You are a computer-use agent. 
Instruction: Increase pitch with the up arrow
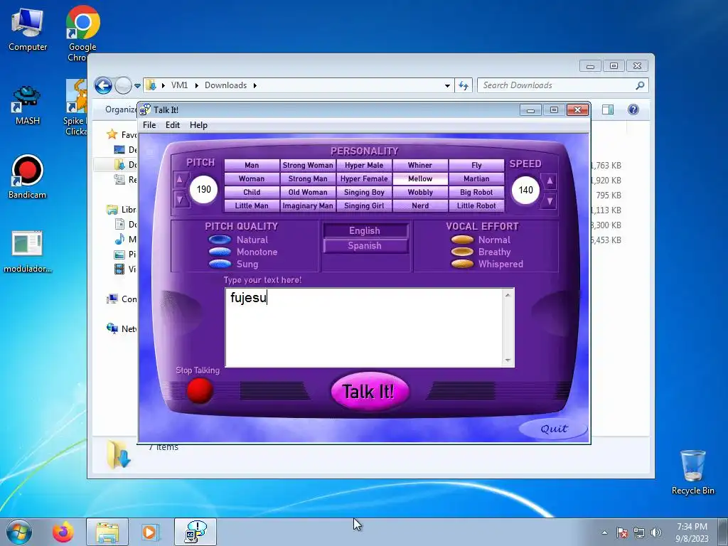tap(180, 179)
